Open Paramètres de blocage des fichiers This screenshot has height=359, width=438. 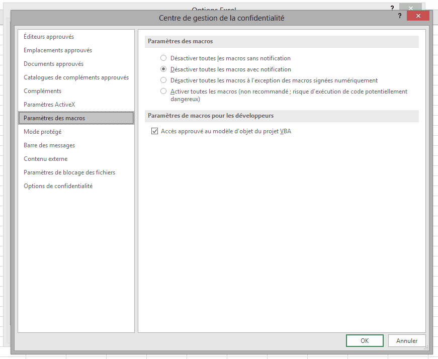pos(76,172)
